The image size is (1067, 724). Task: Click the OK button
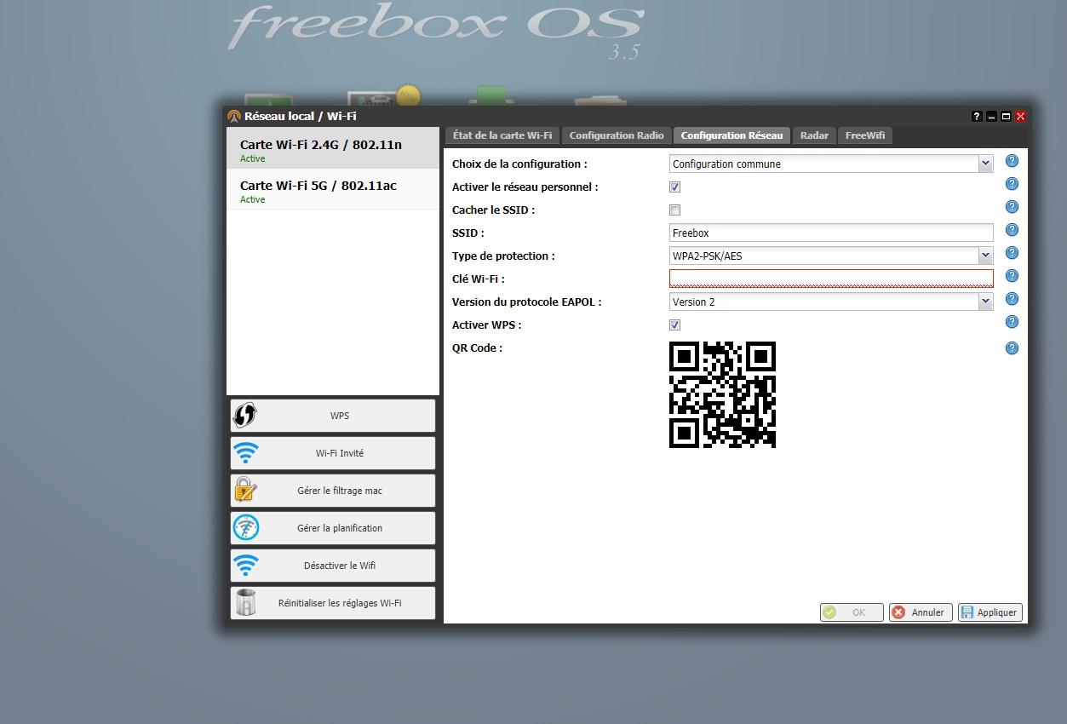(852, 612)
